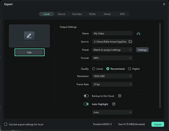Viewport: 169px width, 131px height.
Task: Open the Preset dropdown
Action: click(x=112, y=50)
